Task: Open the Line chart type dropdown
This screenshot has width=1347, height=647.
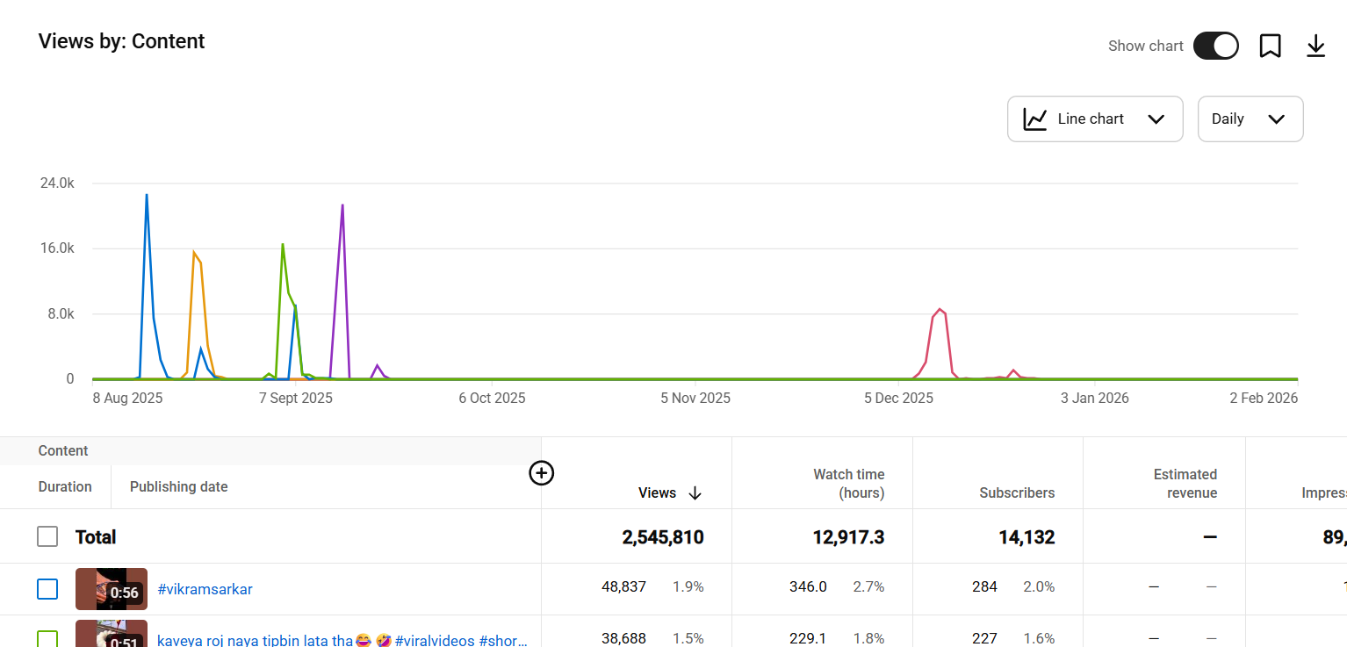Action: tap(1094, 119)
